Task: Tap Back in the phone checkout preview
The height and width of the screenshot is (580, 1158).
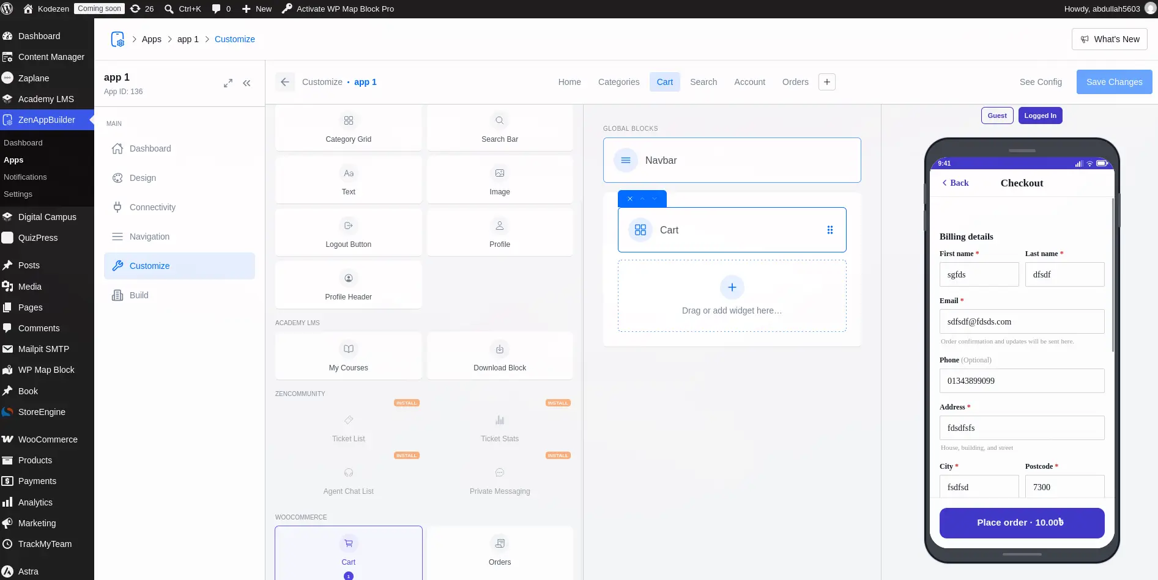Action: (956, 183)
